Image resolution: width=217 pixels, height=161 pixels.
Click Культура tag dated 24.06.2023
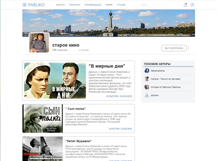tap(119, 96)
